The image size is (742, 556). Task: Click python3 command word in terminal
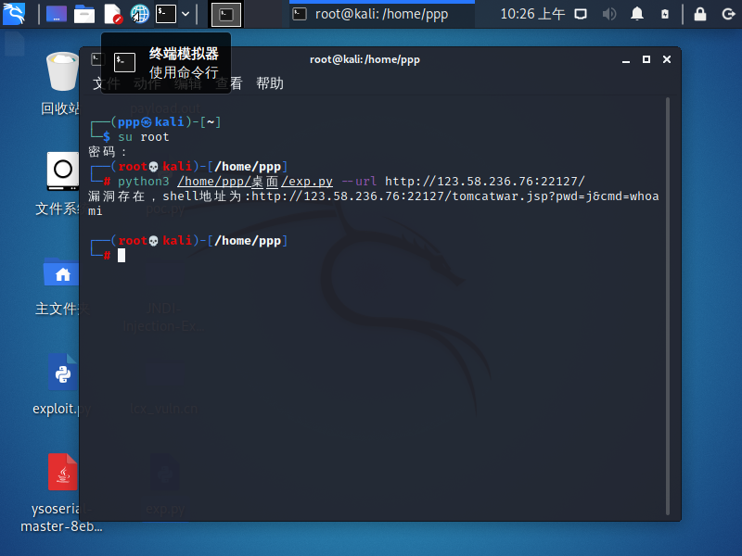click(x=144, y=181)
